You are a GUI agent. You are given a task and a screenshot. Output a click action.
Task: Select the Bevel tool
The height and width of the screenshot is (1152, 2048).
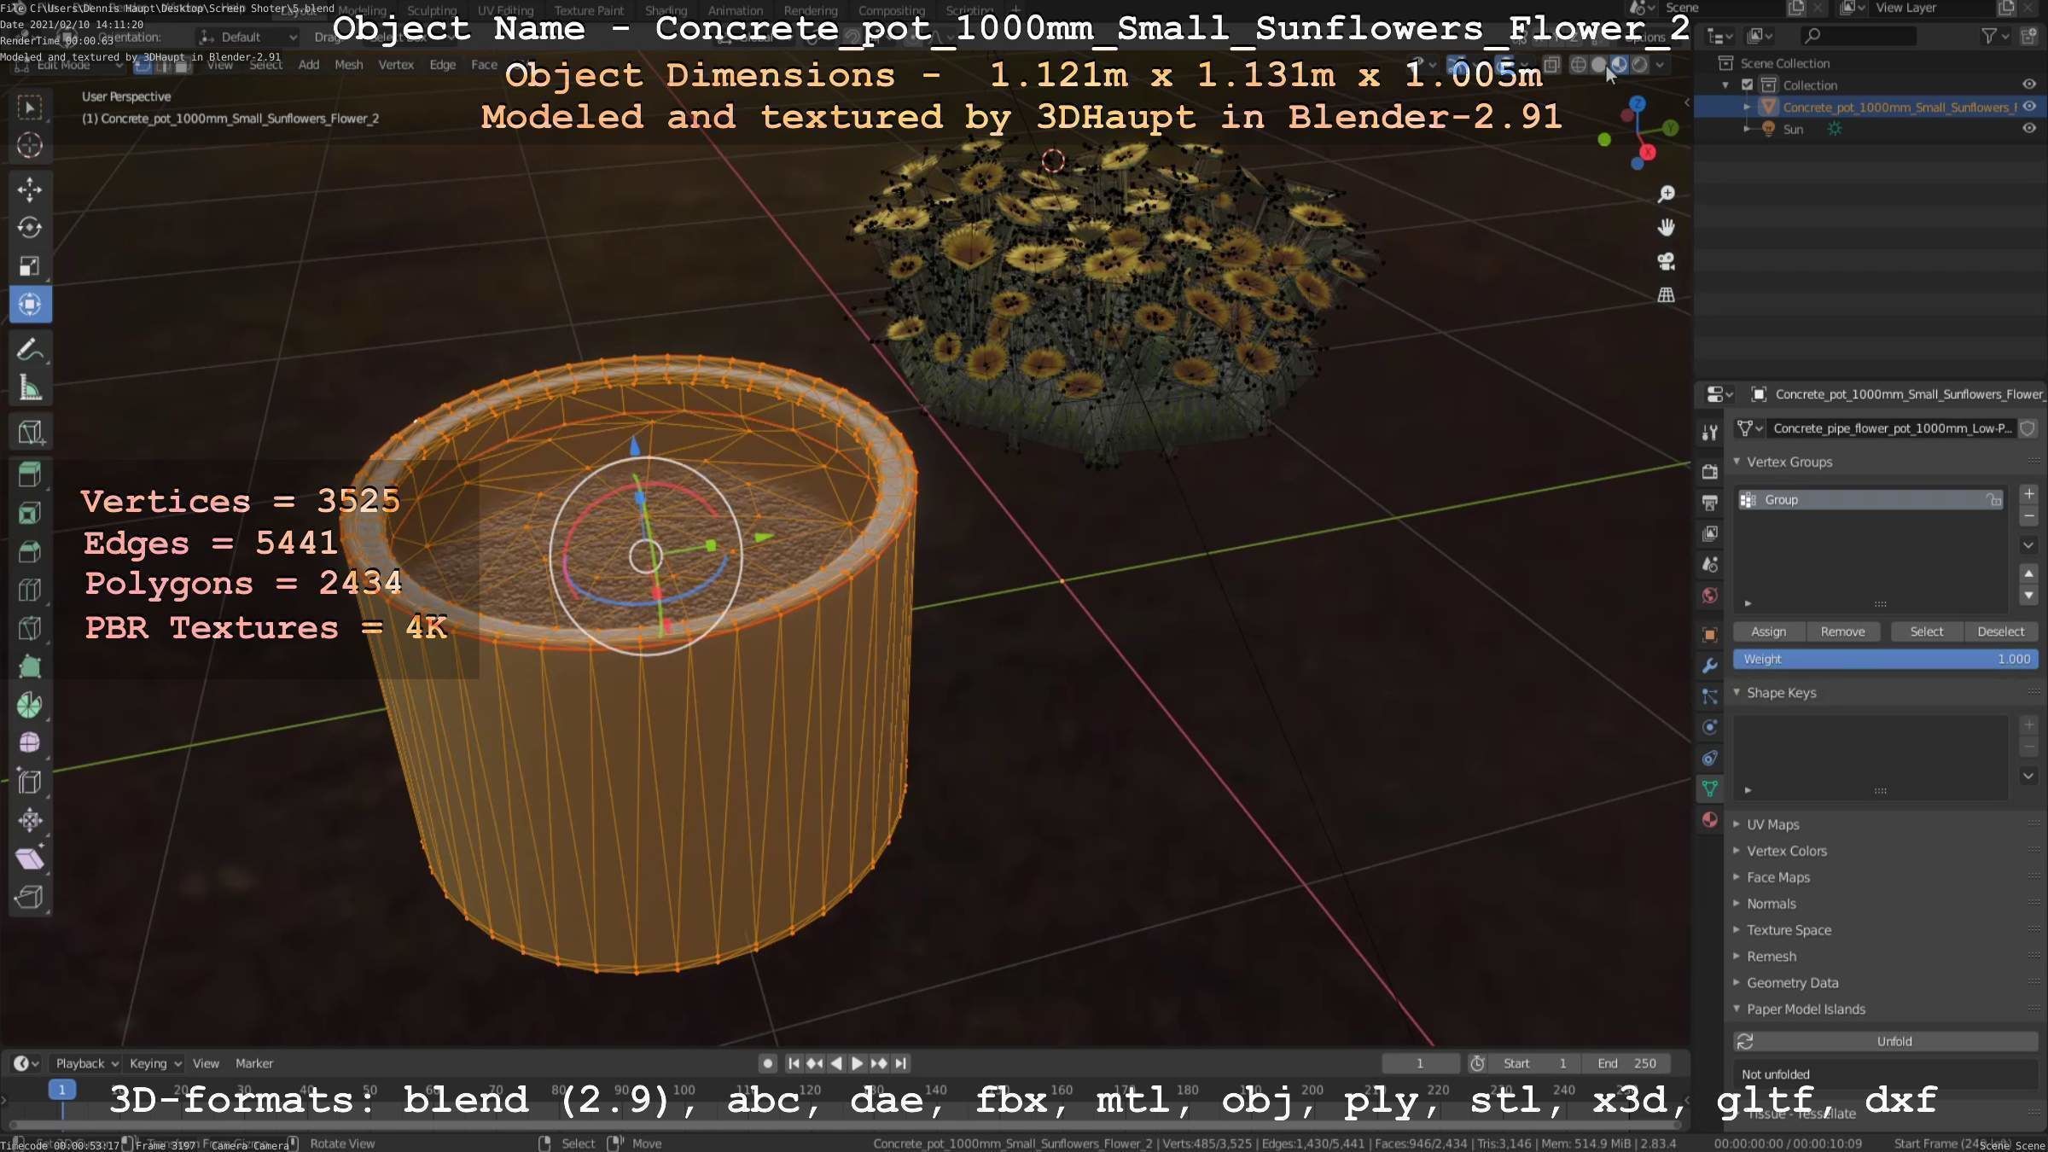[30, 551]
